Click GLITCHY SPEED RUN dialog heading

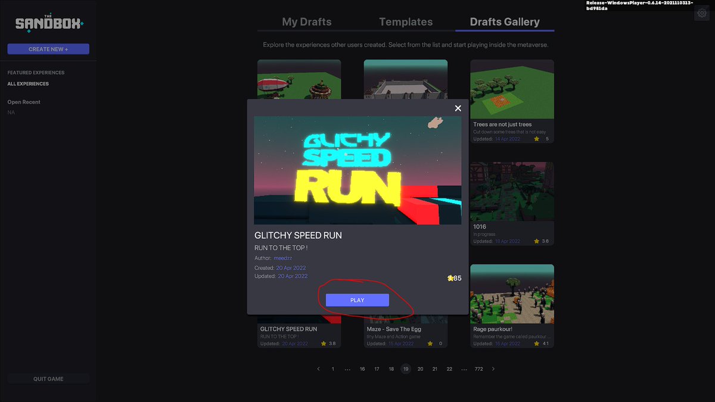coord(298,235)
